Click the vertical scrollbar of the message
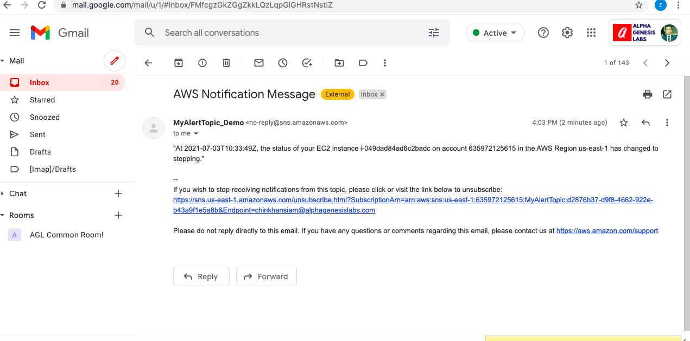The image size is (690, 341). pos(687,203)
